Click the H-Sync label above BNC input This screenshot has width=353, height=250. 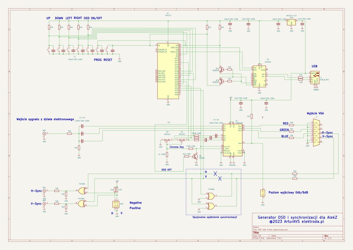pos(36,191)
